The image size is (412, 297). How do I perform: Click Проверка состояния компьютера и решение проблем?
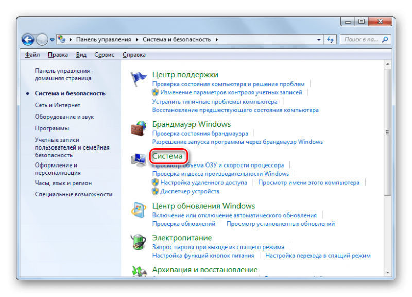click(x=228, y=84)
